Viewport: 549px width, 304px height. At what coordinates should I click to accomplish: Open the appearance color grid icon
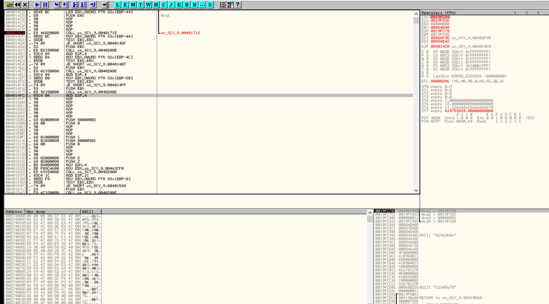pos(230,5)
